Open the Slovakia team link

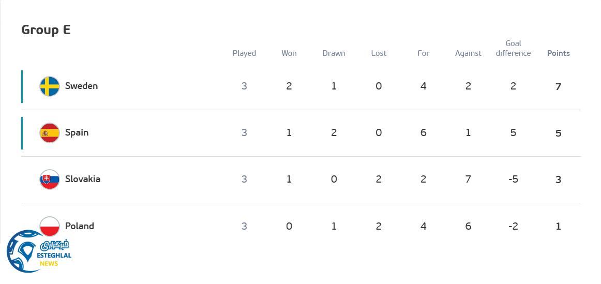point(83,179)
